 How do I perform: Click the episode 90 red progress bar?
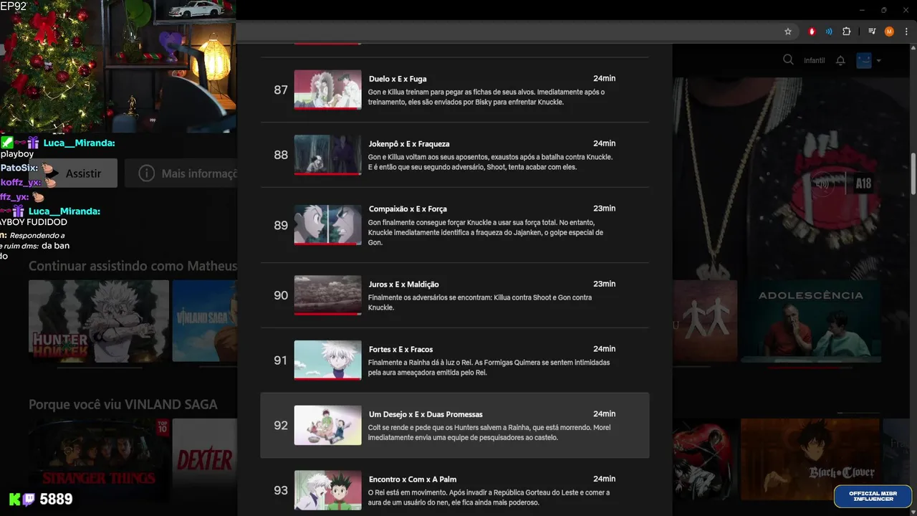tap(327, 314)
